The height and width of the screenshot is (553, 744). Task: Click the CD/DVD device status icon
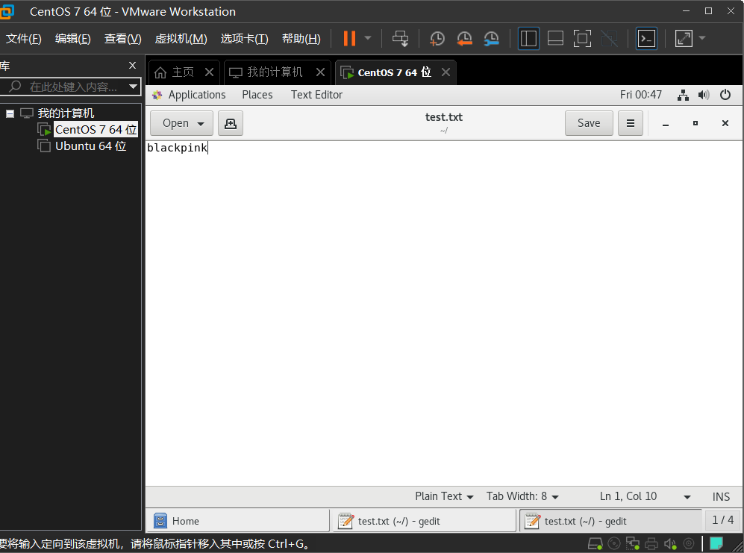(614, 543)
